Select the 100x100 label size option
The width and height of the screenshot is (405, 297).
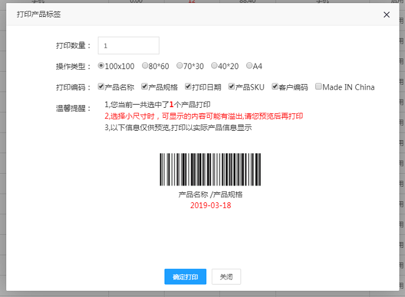click(x=102, y=65)
